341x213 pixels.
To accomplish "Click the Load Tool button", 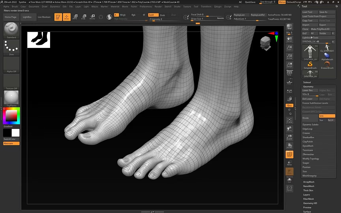I will 310,12.
